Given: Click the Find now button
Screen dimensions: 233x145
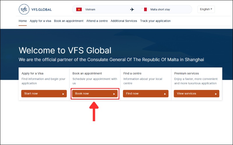Looking at the screenshot, I should pos(146,93).
